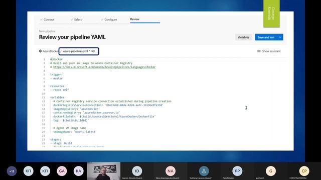
Task: Click the assistant panel icon beside Show assistant
Action: click(259, 51)
